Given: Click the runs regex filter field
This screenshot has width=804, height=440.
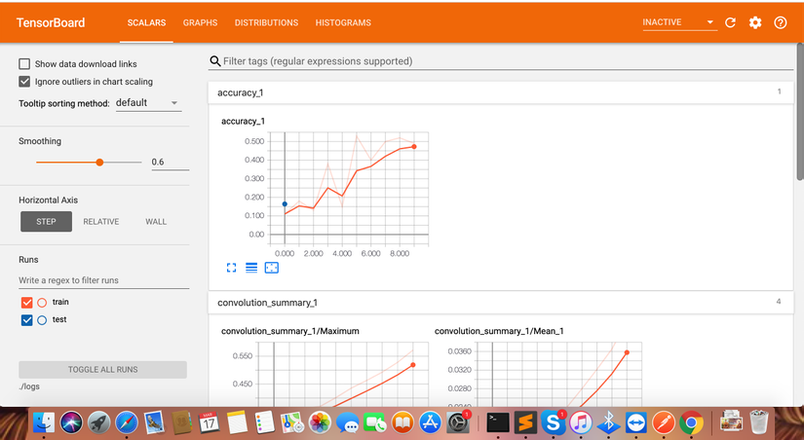Looking at the screenshot, I should (103, 280).
